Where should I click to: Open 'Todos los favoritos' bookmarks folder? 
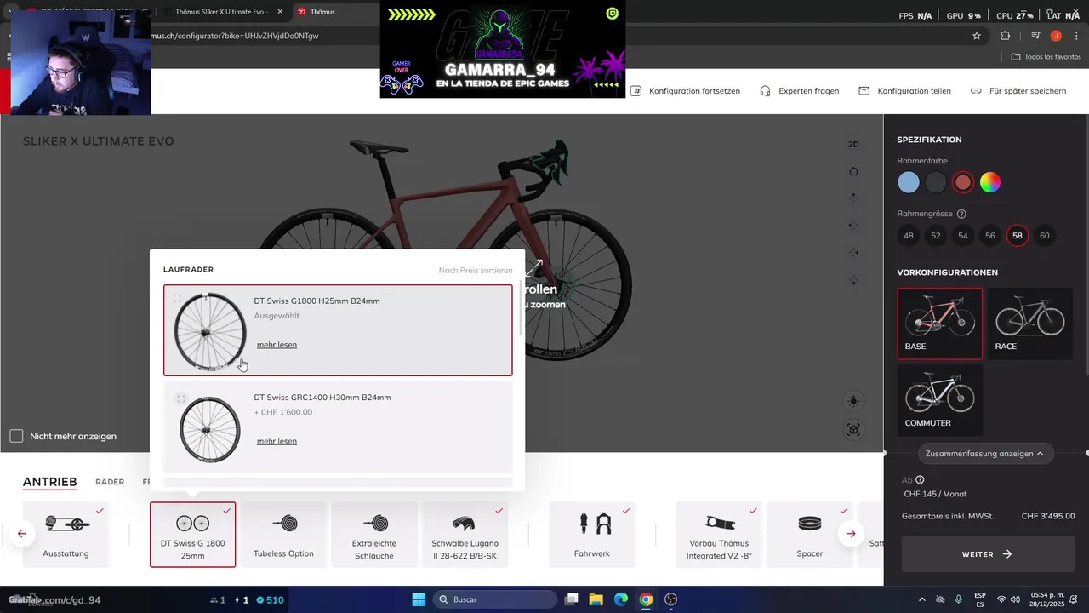pyautogui.click(x=1046, y=57)
